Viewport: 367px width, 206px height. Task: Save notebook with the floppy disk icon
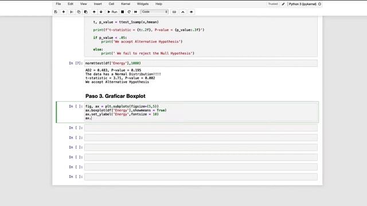pos(56,12)
